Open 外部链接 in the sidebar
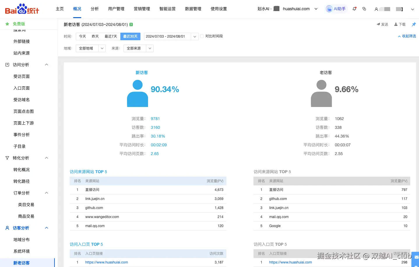419x267 pixels. (22, 41)
